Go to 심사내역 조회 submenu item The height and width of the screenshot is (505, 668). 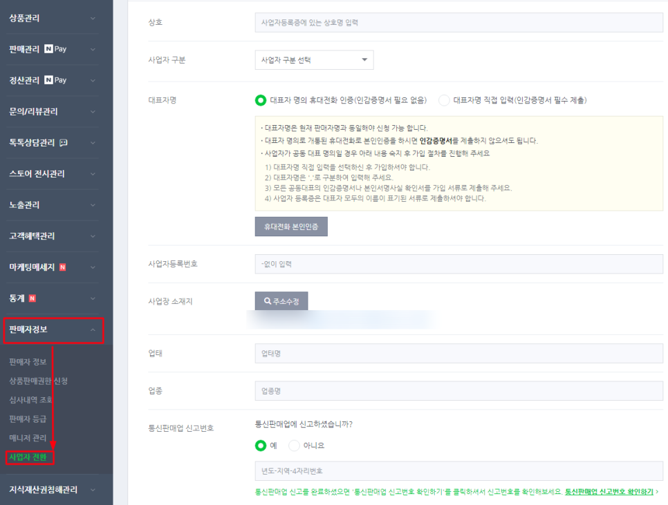tap(30, 399)
